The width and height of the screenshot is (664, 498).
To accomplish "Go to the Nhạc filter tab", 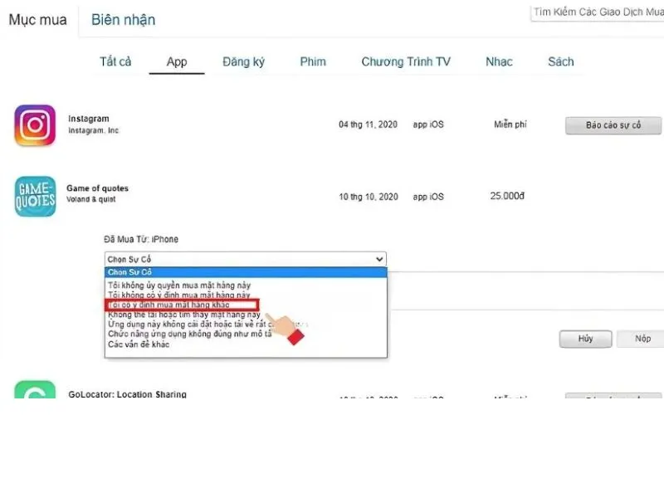I will pos(499,61).
